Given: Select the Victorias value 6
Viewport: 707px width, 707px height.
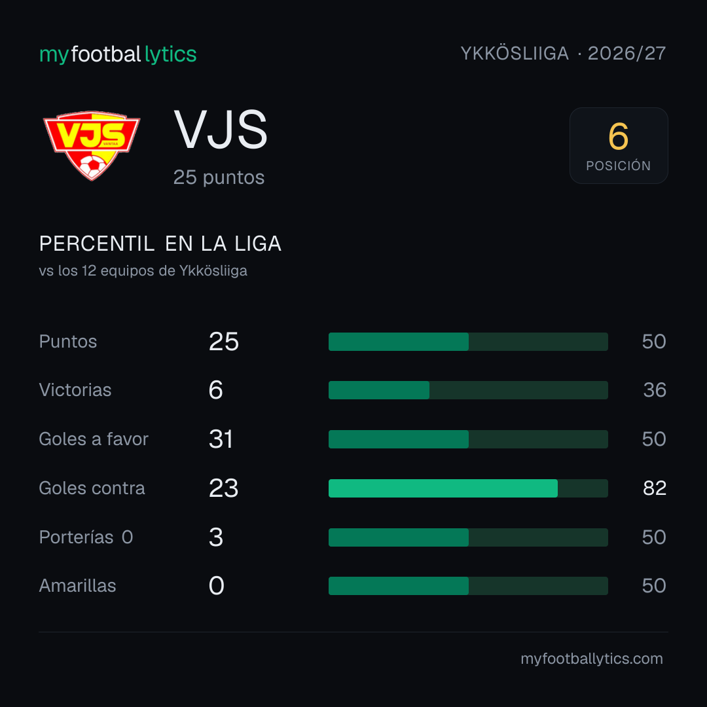Looking at the screenshot, I should tap(215, 390).
